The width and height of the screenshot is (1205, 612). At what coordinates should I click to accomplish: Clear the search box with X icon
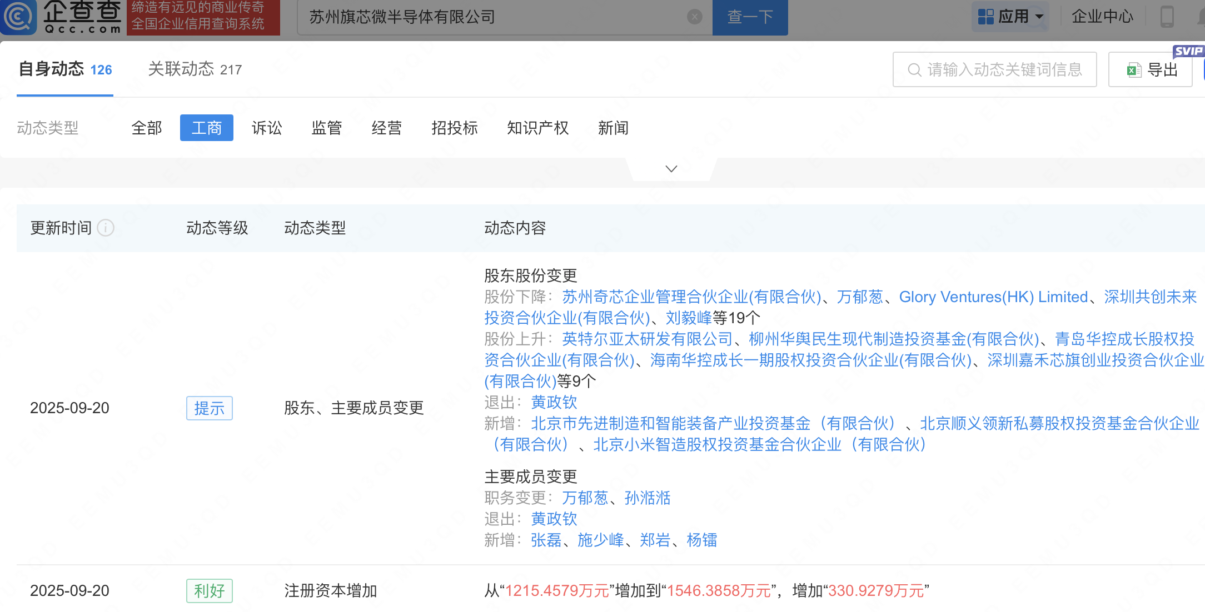694,17
